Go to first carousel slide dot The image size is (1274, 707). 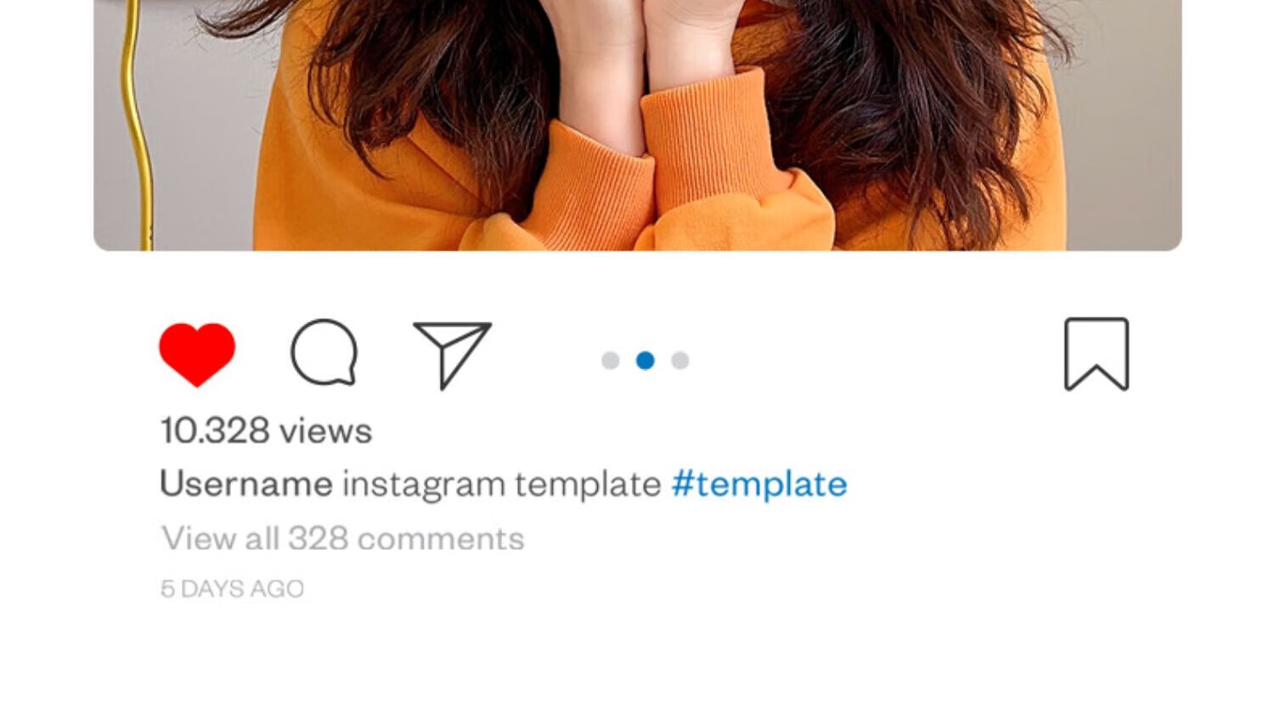pos(610,361)
